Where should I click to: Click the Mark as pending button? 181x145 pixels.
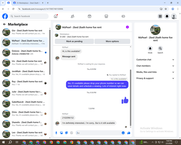(74, 41)
